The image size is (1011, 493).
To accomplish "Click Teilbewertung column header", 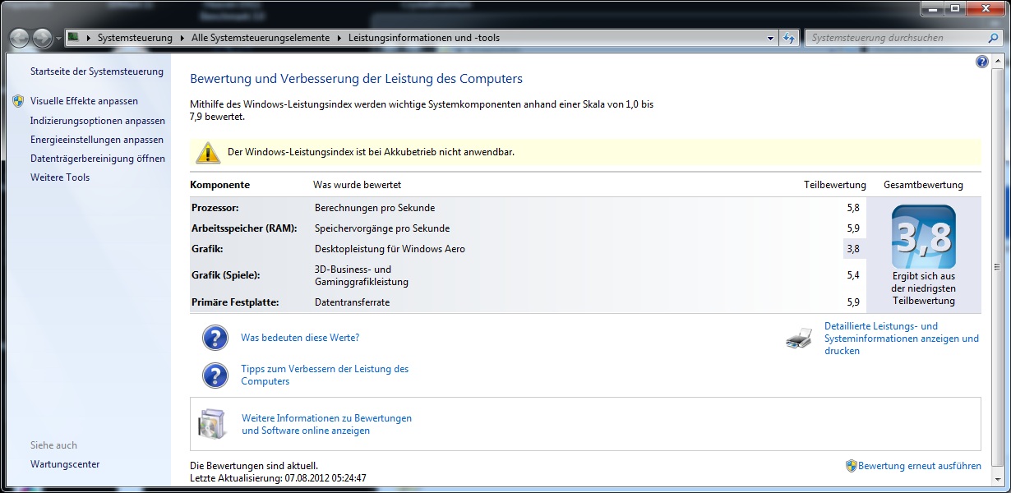I will click(x=835, y=185).
